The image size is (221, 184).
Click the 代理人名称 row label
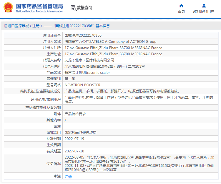(x=52, y=60)
